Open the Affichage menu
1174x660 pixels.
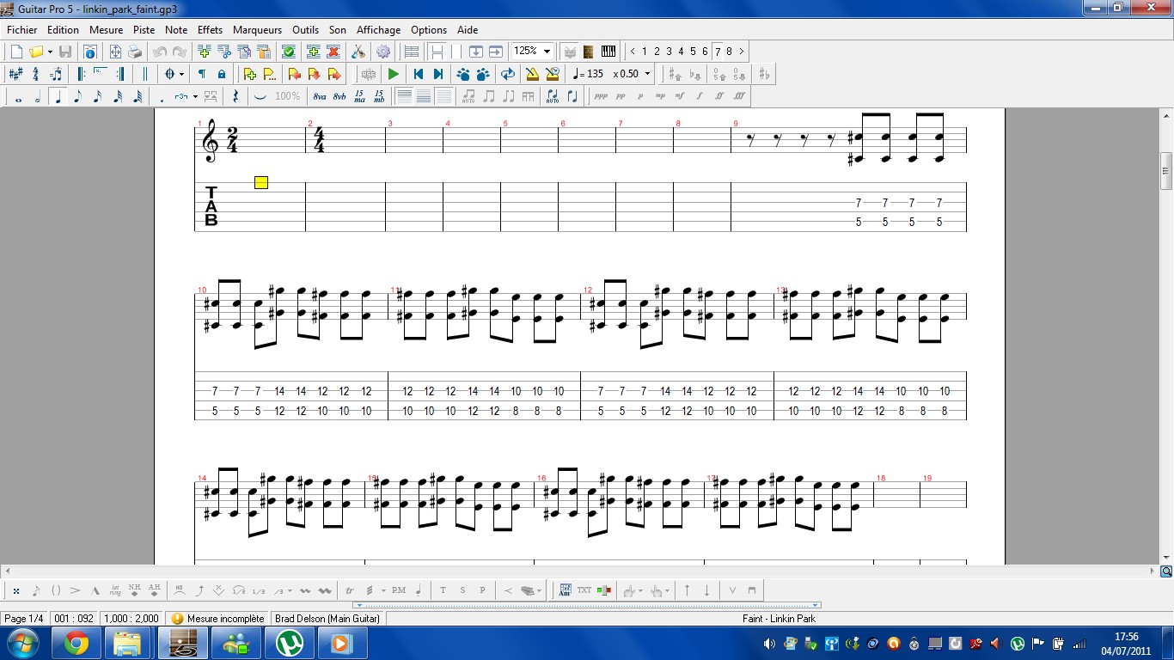click(378, 29)
